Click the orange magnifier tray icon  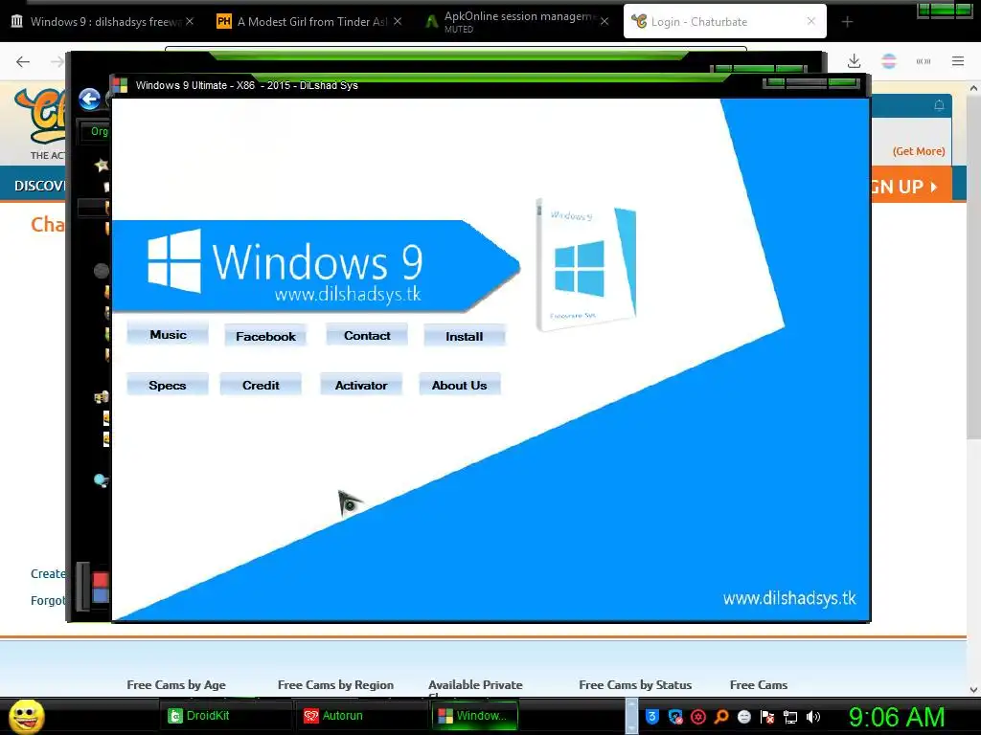point(721,717)
